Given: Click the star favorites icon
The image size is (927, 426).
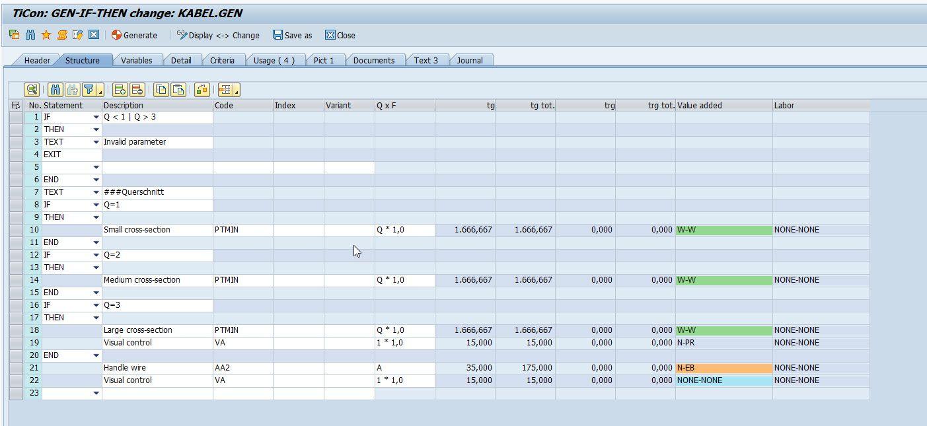Looking at the screenshot, I should 46,35.
